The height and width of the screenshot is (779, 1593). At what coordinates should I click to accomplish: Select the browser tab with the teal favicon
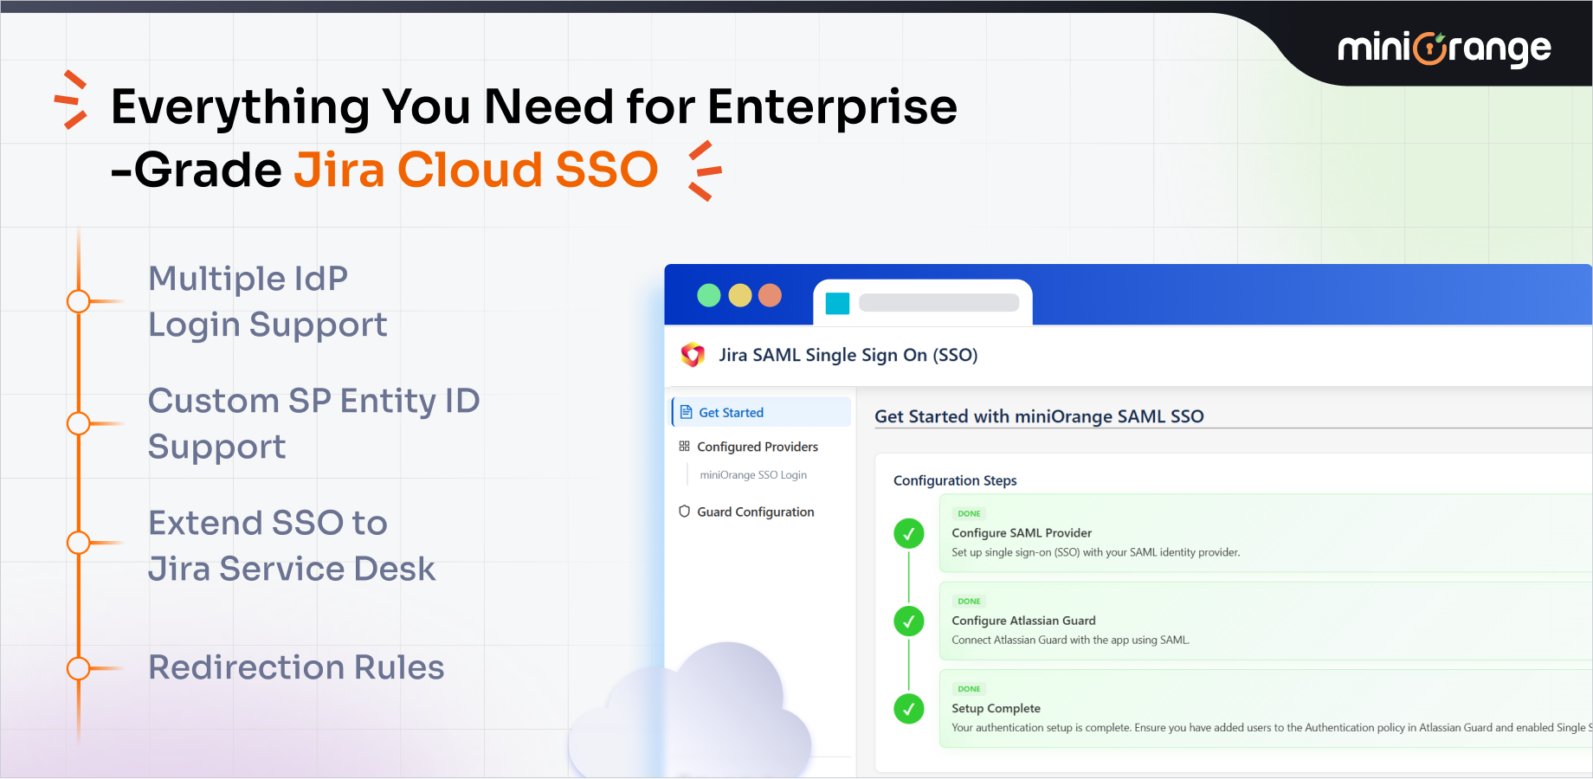(923, 303)
